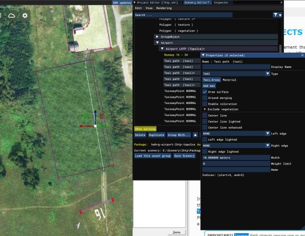Click the blue vertical gizmo axis arrow

coord(95,117)
